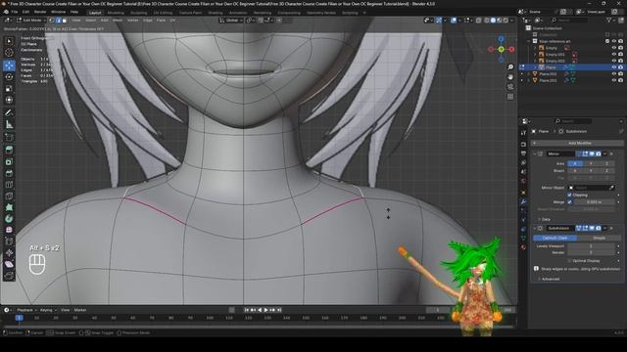Screen dimensions: 627x352
Task: Select the Loop Cut tool
Action: 9,185
